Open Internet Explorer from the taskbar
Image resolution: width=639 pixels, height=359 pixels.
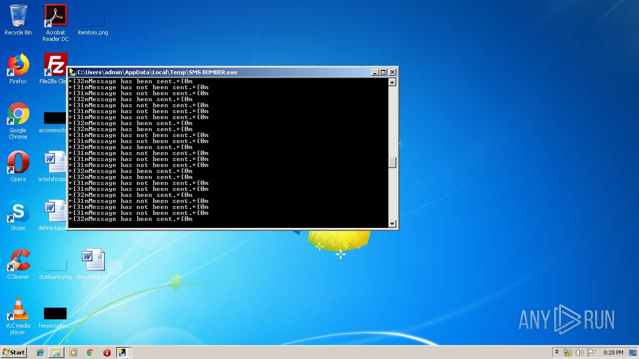pyautogui.click(x=40, y=353)
